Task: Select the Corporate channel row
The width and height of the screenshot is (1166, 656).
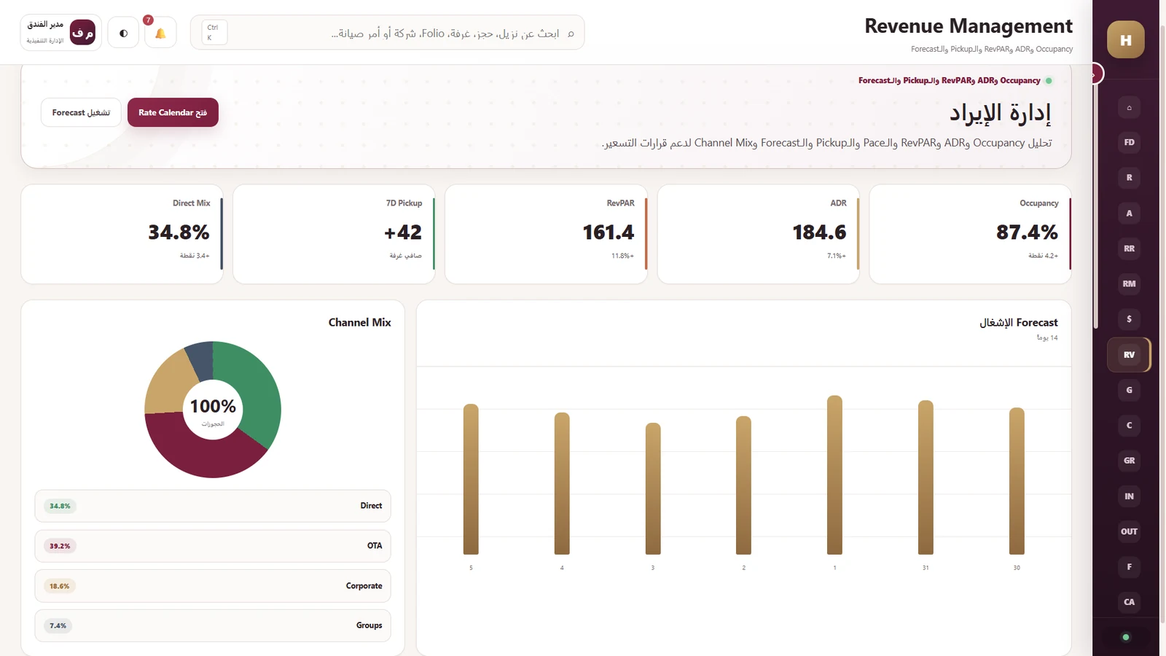Action: pos(213,586)
